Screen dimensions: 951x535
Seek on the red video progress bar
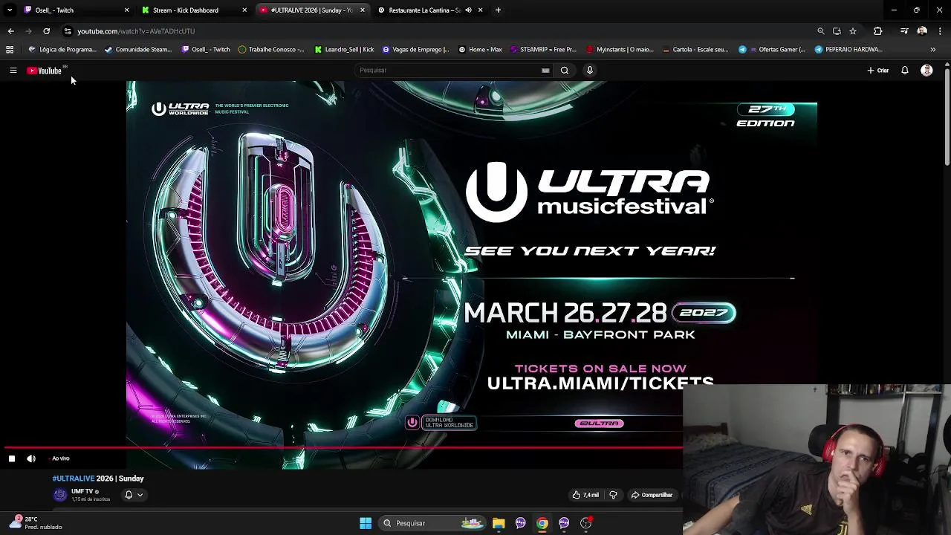coord(343,447)
